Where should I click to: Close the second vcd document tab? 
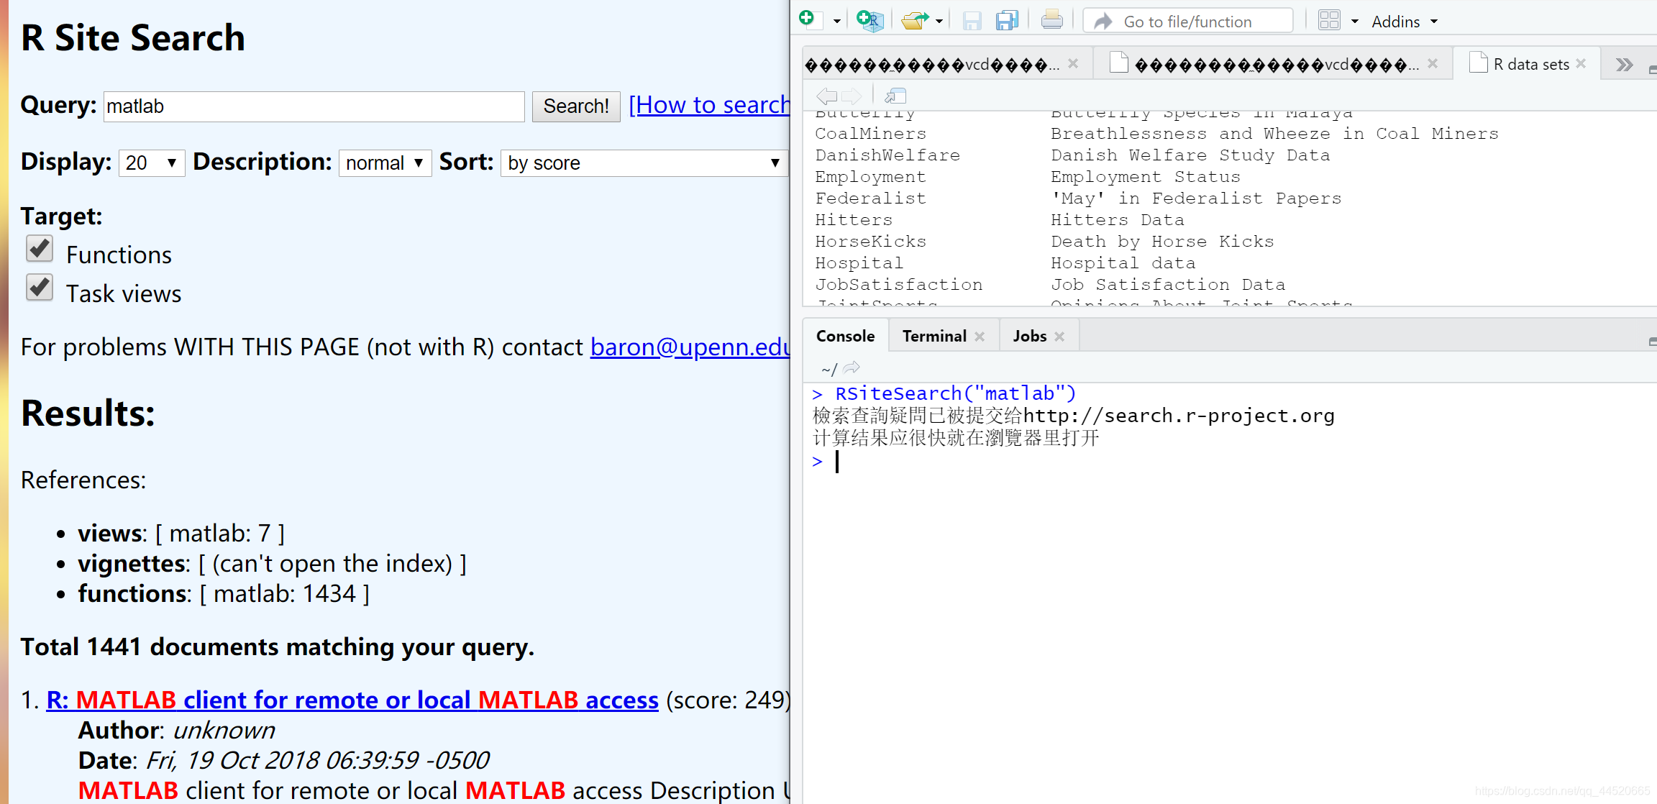pyautogui.click(x=1433, y=63)
